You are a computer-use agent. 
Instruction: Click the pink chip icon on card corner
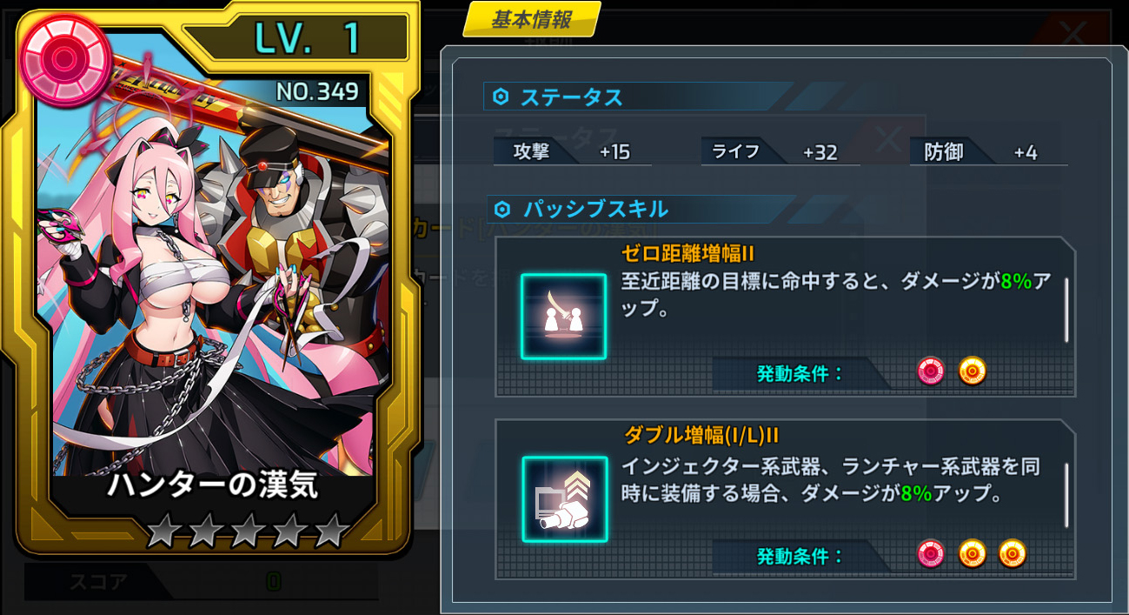[x=66, y=60]
